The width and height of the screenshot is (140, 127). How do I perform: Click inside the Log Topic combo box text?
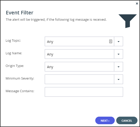(x=79, y=41)
